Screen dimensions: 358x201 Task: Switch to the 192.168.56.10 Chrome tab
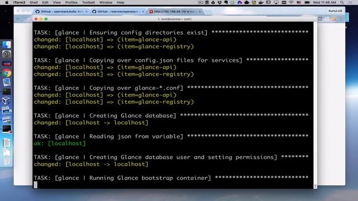(175, 11)
